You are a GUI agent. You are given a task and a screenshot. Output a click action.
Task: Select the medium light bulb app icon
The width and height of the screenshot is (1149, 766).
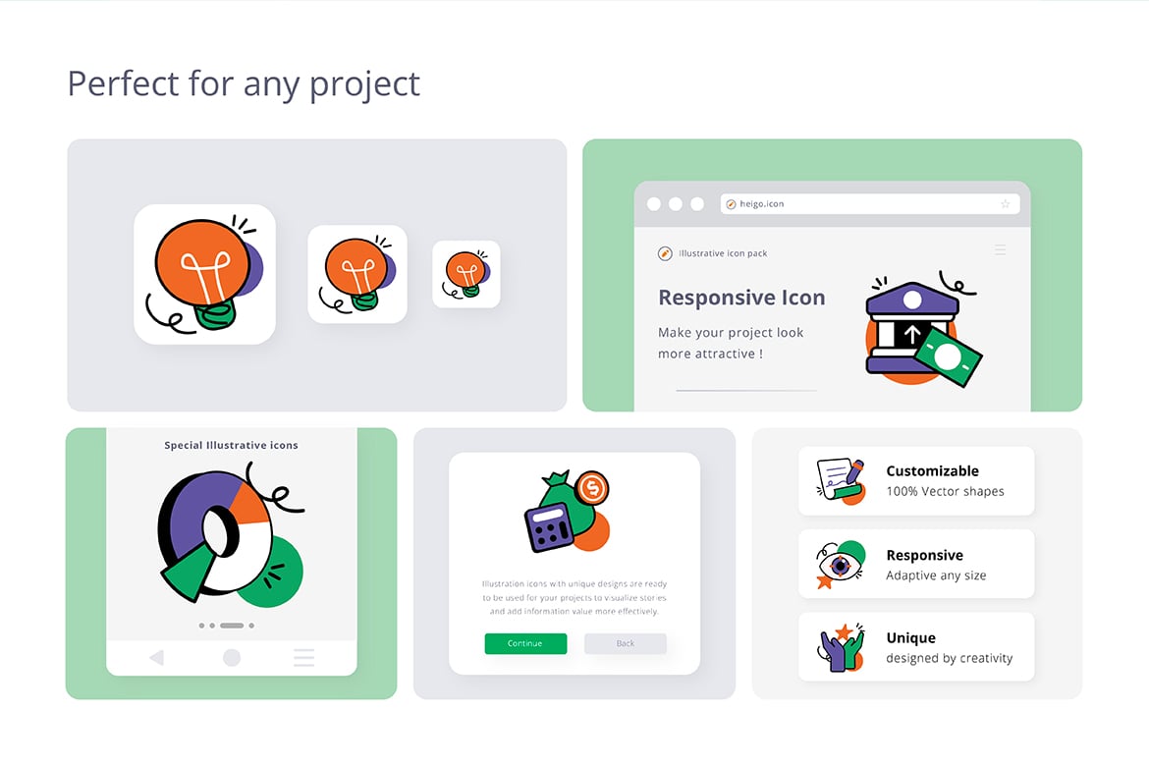[357, 274]
